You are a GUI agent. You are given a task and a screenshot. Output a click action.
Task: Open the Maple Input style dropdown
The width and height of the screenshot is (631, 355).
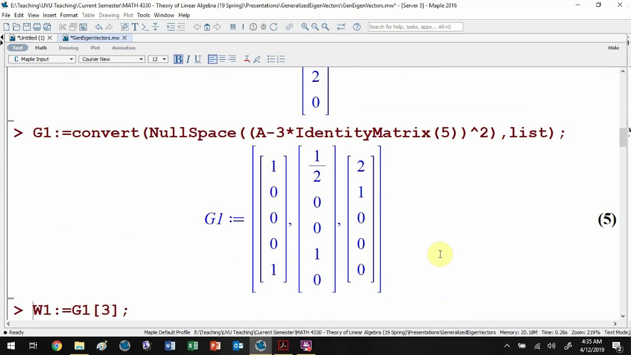click(42, 59)
